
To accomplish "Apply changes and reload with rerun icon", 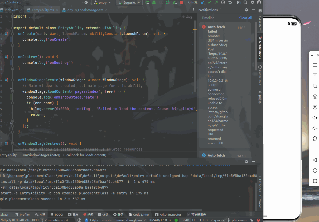I will point(168,3).
